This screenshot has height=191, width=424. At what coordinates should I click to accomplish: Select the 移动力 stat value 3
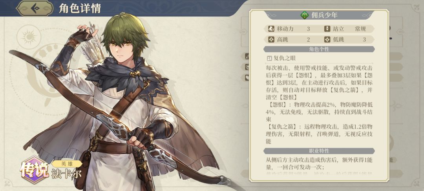point(308,29)
